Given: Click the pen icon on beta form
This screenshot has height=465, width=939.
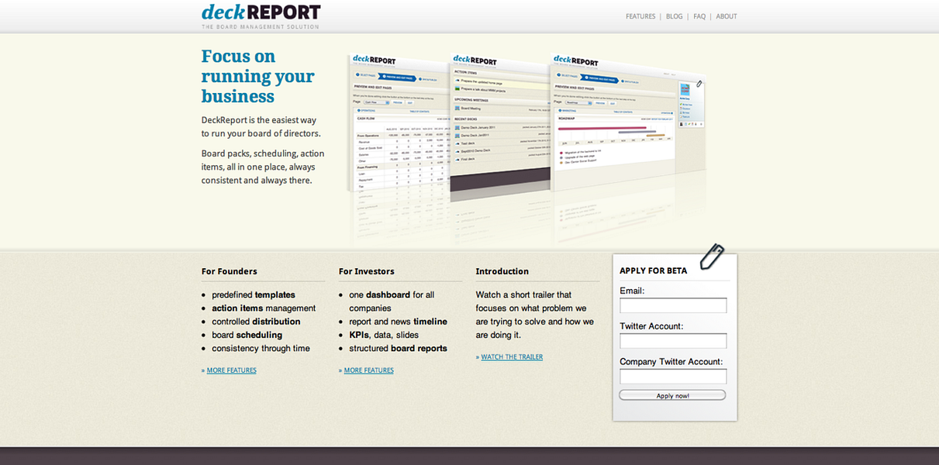Looking at the screenshot, I should coord(711,257).
